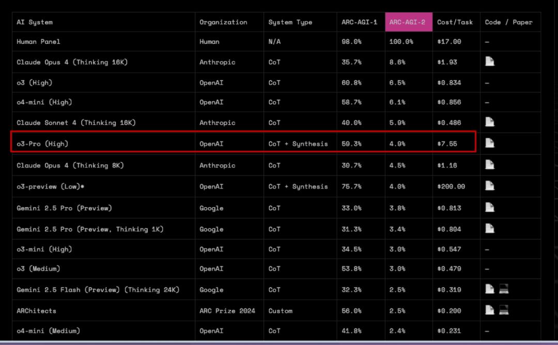Select "Gemini 2.5 Flash (Preview) (Thinking 24K)" name
Screen dimensions: 558x345
coord(98,290)
